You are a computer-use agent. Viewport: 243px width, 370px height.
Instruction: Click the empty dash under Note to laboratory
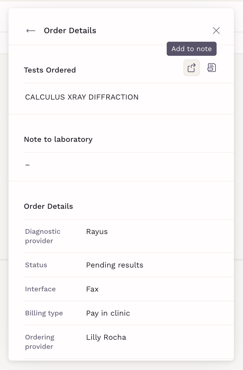pyautogui.click(x=28, y=165)
